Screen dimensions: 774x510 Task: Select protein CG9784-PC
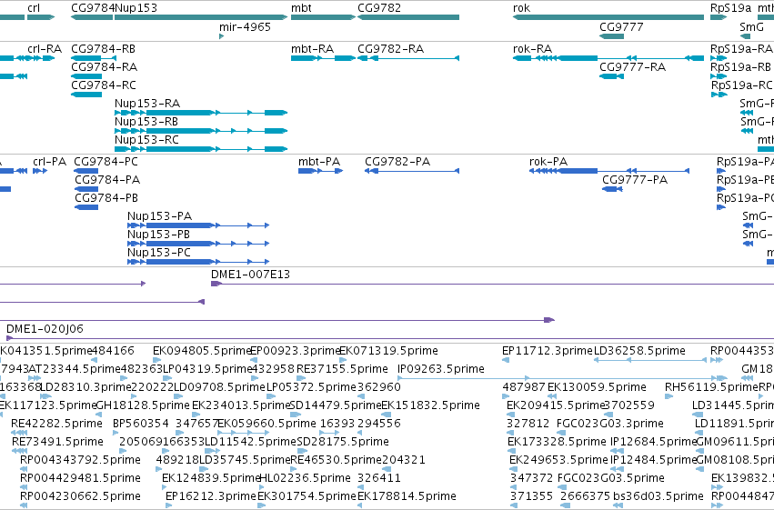[x=86, y=171]
